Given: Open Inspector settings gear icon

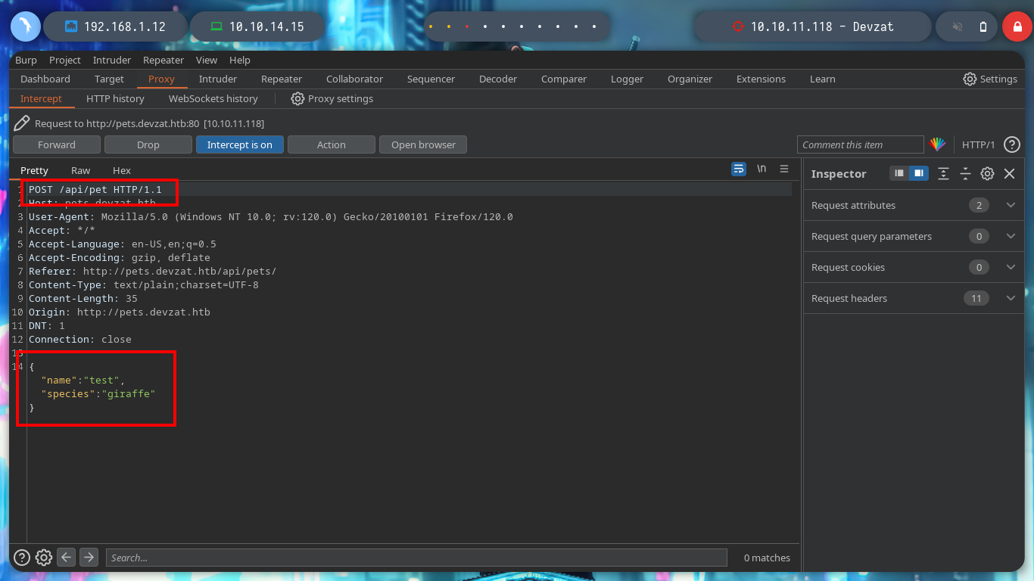Looking at the screenshot, I should point(987,173).
